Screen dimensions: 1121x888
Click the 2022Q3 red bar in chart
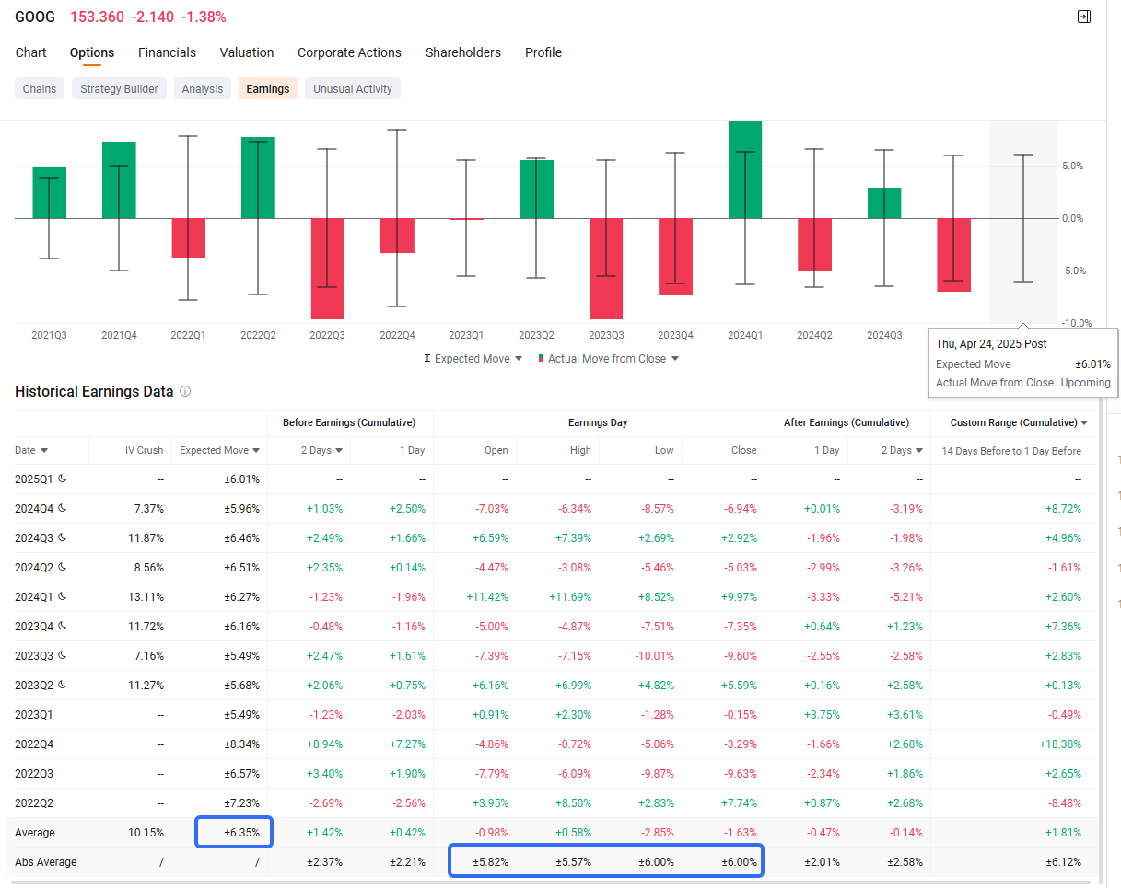click(x=328, y=269)
